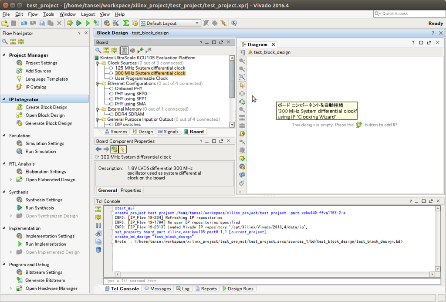446x302 pixels.
Task: Expand the Open Elaborated Design item
Action: (11, 180)
